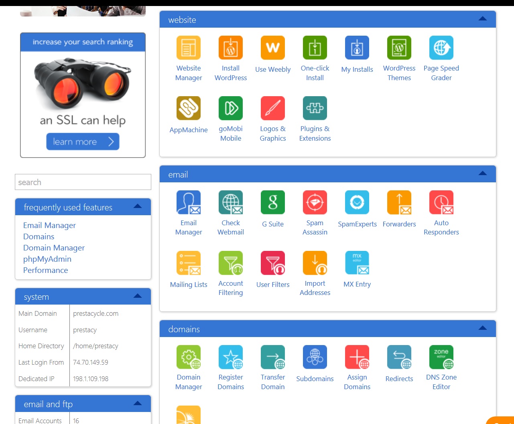This screenshot has height=424, width=514.
Task: Click into the search input field
Action: (83, 182)
